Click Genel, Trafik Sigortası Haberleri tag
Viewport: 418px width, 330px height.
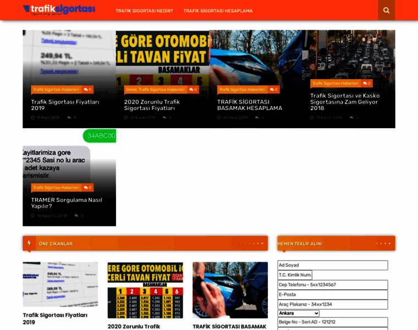[x=156, y=90]
